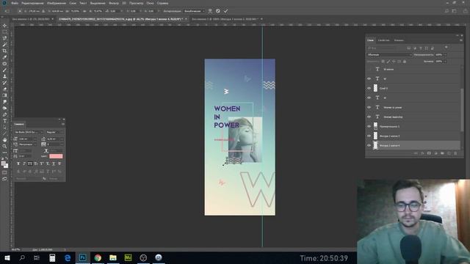Select the Brush tool
This screenshot has width=470, height=264.
[4, 70]
